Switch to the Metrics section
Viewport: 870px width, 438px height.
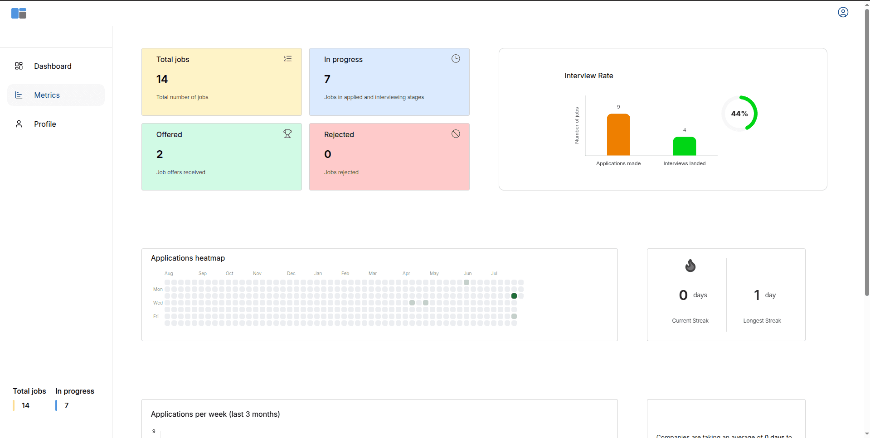[47, 95]
